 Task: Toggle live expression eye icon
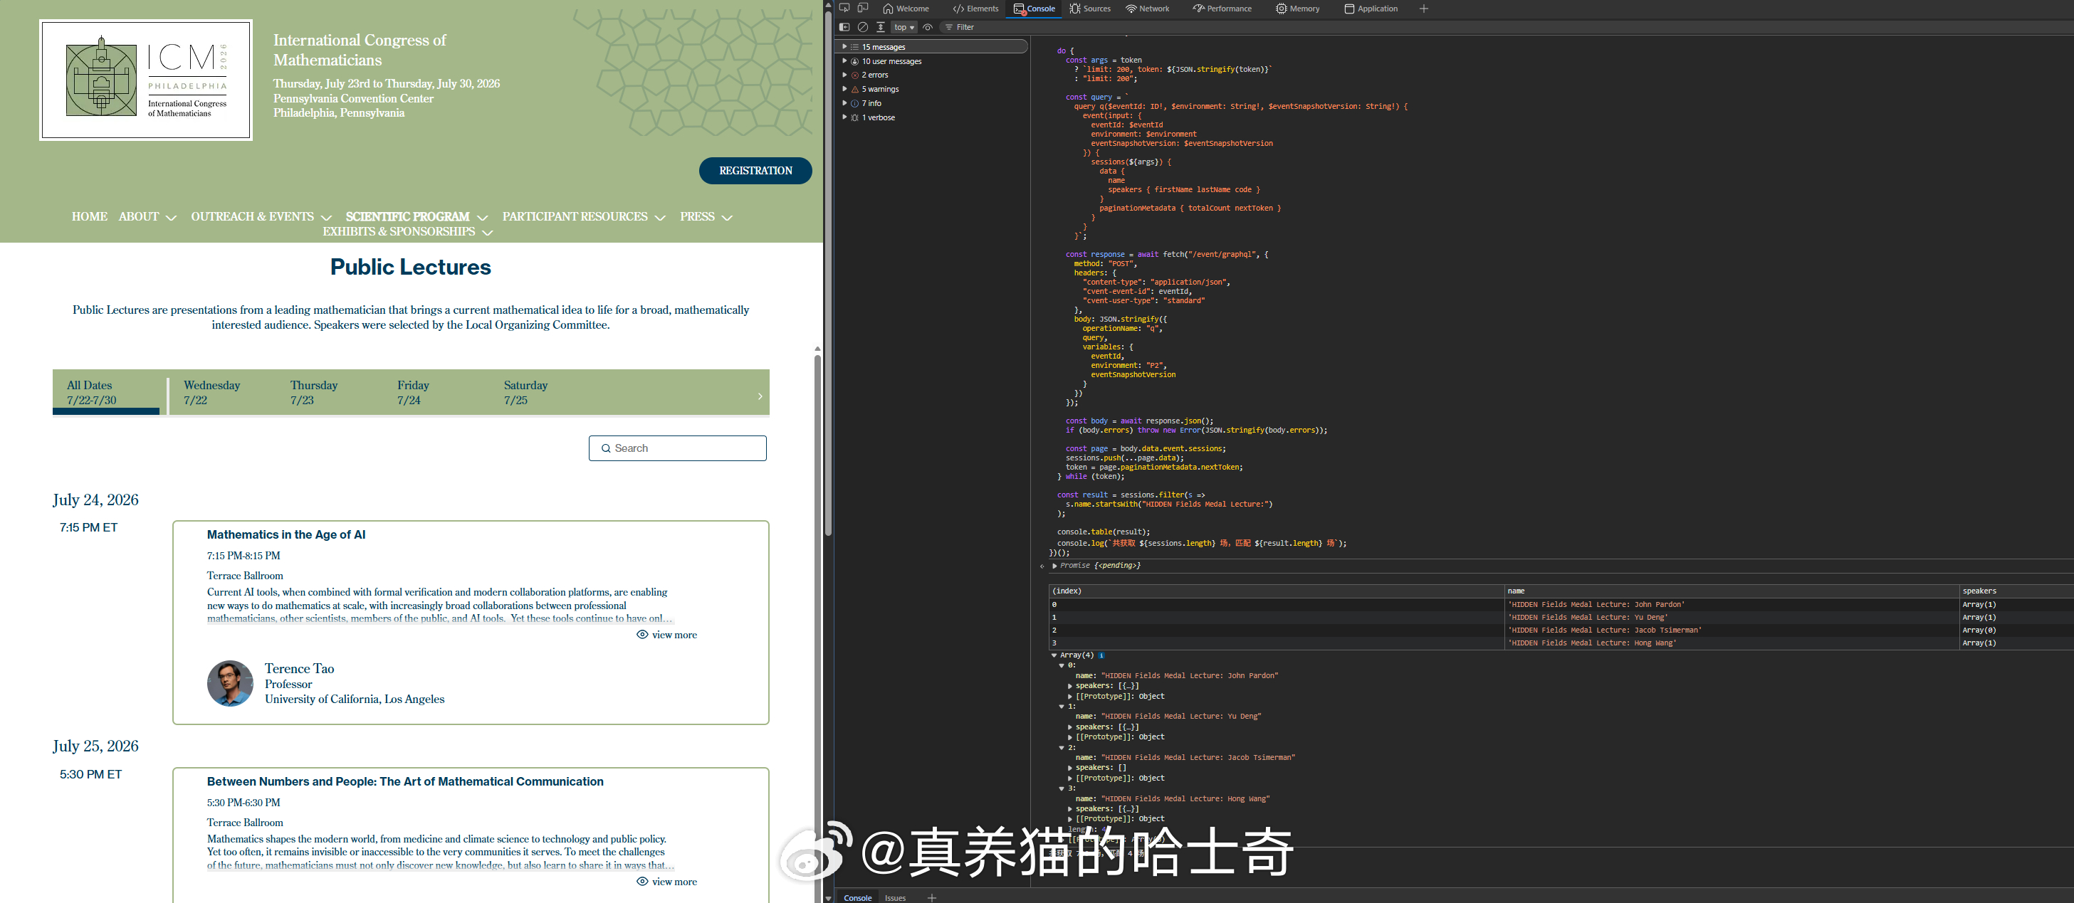pos(928,27)
